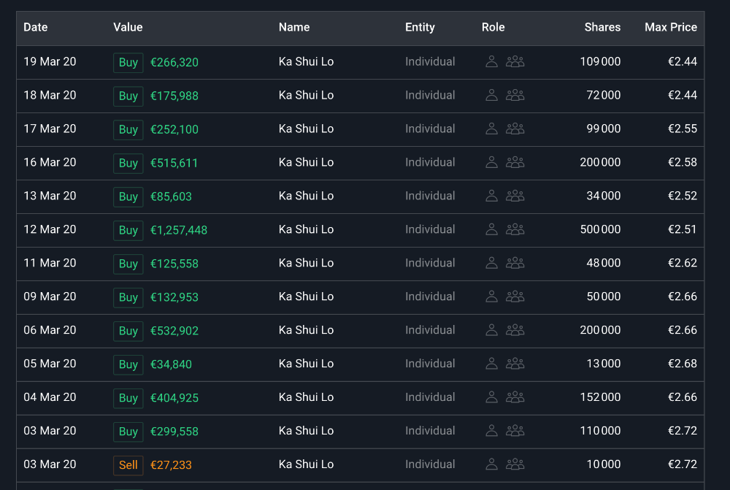Click single-person role icon in 19 Mar 20 row
Image resolution: width=730 pixels, height=490 pixels.
[x=491, y=62]
